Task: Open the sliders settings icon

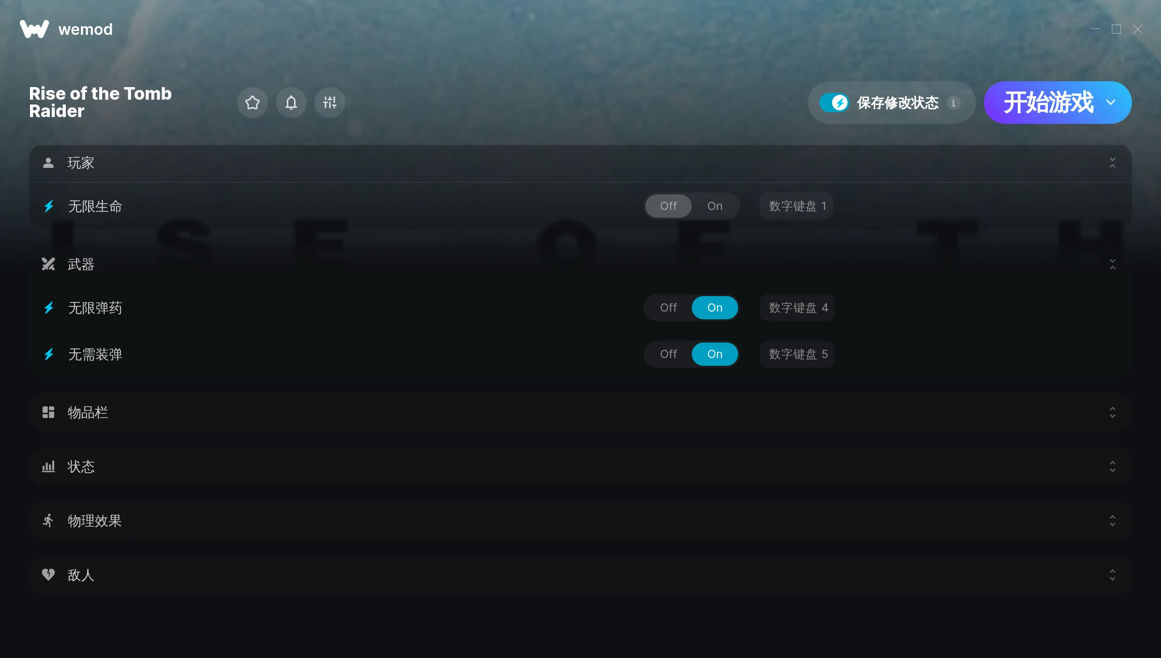Action: click(330, 103)
